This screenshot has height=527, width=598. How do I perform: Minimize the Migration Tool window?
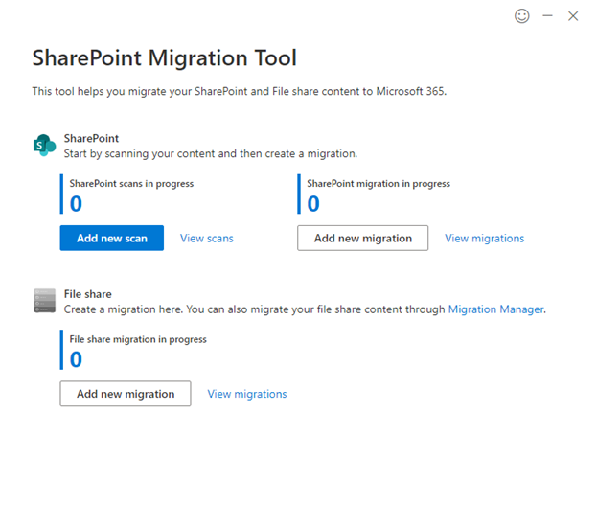[x=548, y=15]
